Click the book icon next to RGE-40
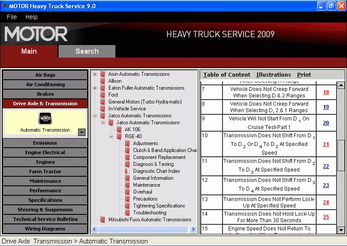The height and width of the screenshot is (246, 347). point(119,136)
